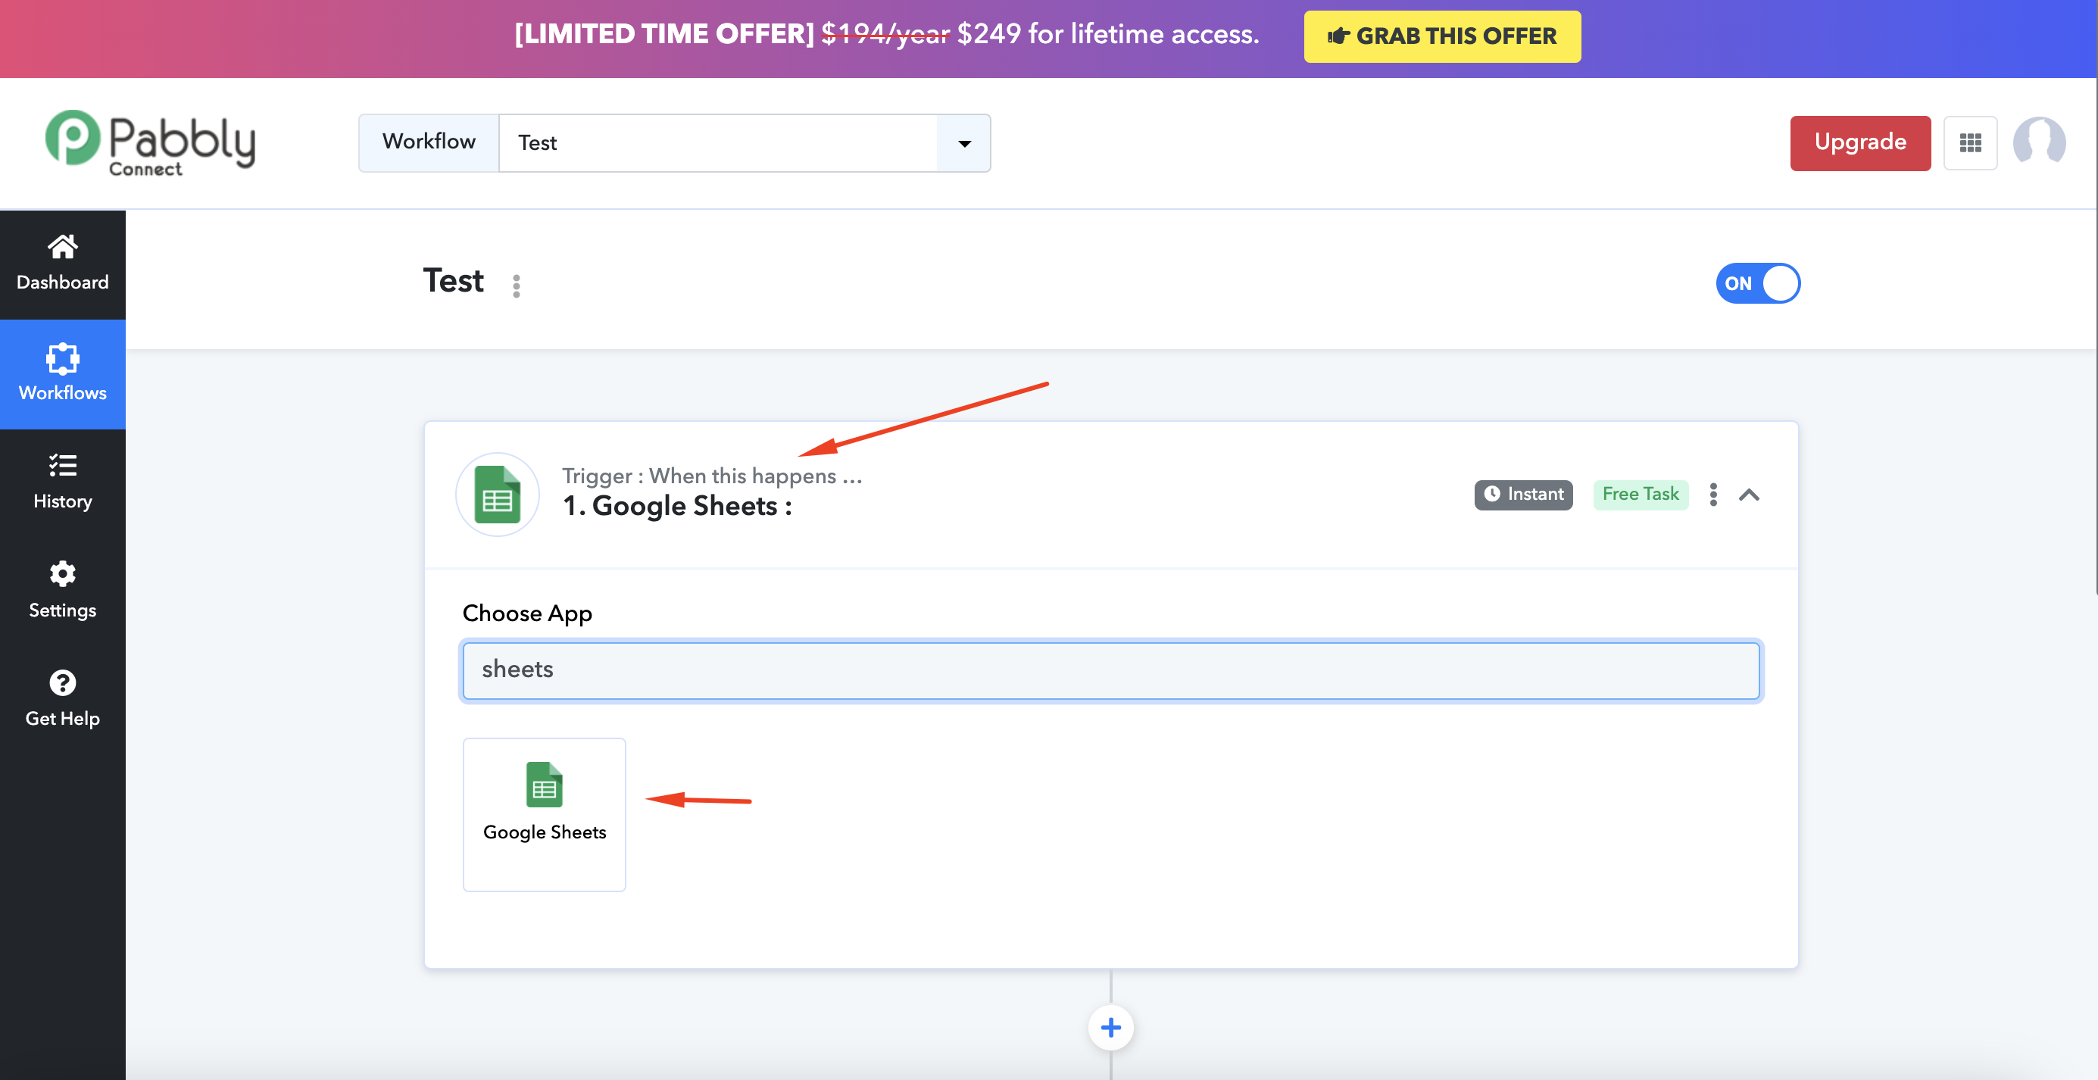The image size is (2098, 1080).
Task: Click the Get Help icon
Action: 62,682
